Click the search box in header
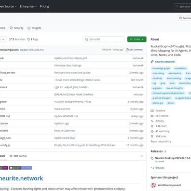 pos(182,6)
